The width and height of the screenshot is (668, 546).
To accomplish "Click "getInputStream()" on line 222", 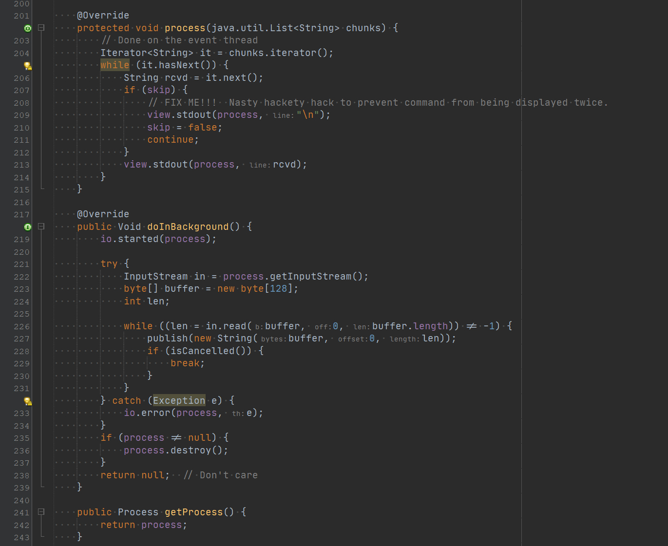I will [317, 277].
